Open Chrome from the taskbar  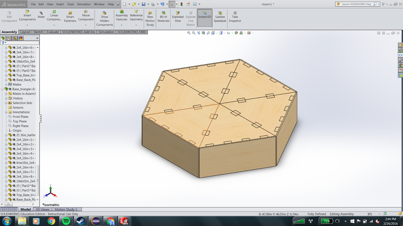[51, 221]
